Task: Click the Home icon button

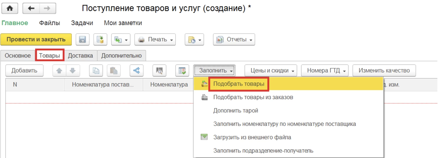Action: click(x=10, y=8)
